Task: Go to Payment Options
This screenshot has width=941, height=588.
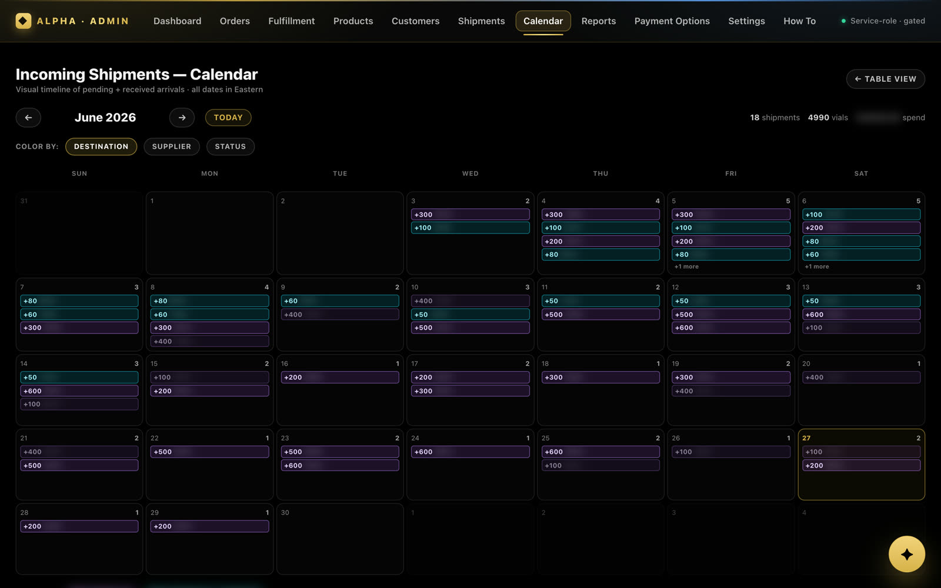Action: tap(672, 21)
